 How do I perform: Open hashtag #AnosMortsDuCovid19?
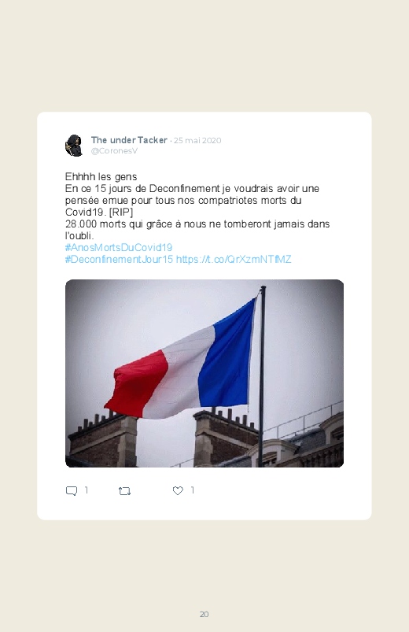[119, 247]
